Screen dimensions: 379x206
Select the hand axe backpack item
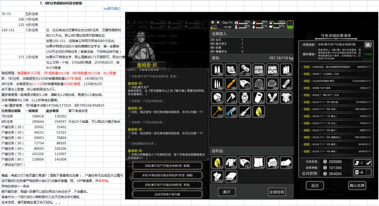231,98
